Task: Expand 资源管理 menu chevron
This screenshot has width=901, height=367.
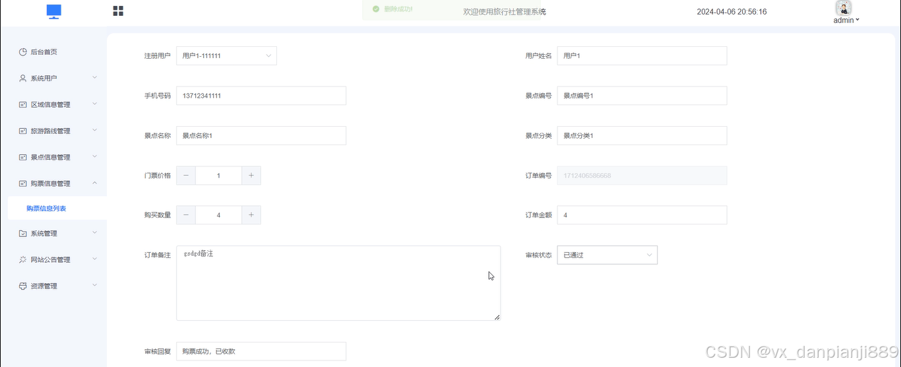Action: [94, 286]
